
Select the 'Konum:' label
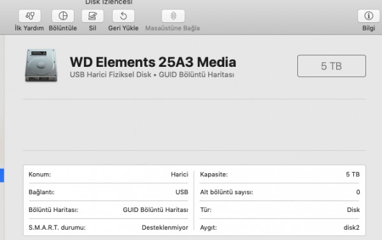click(x=39, y=174)
